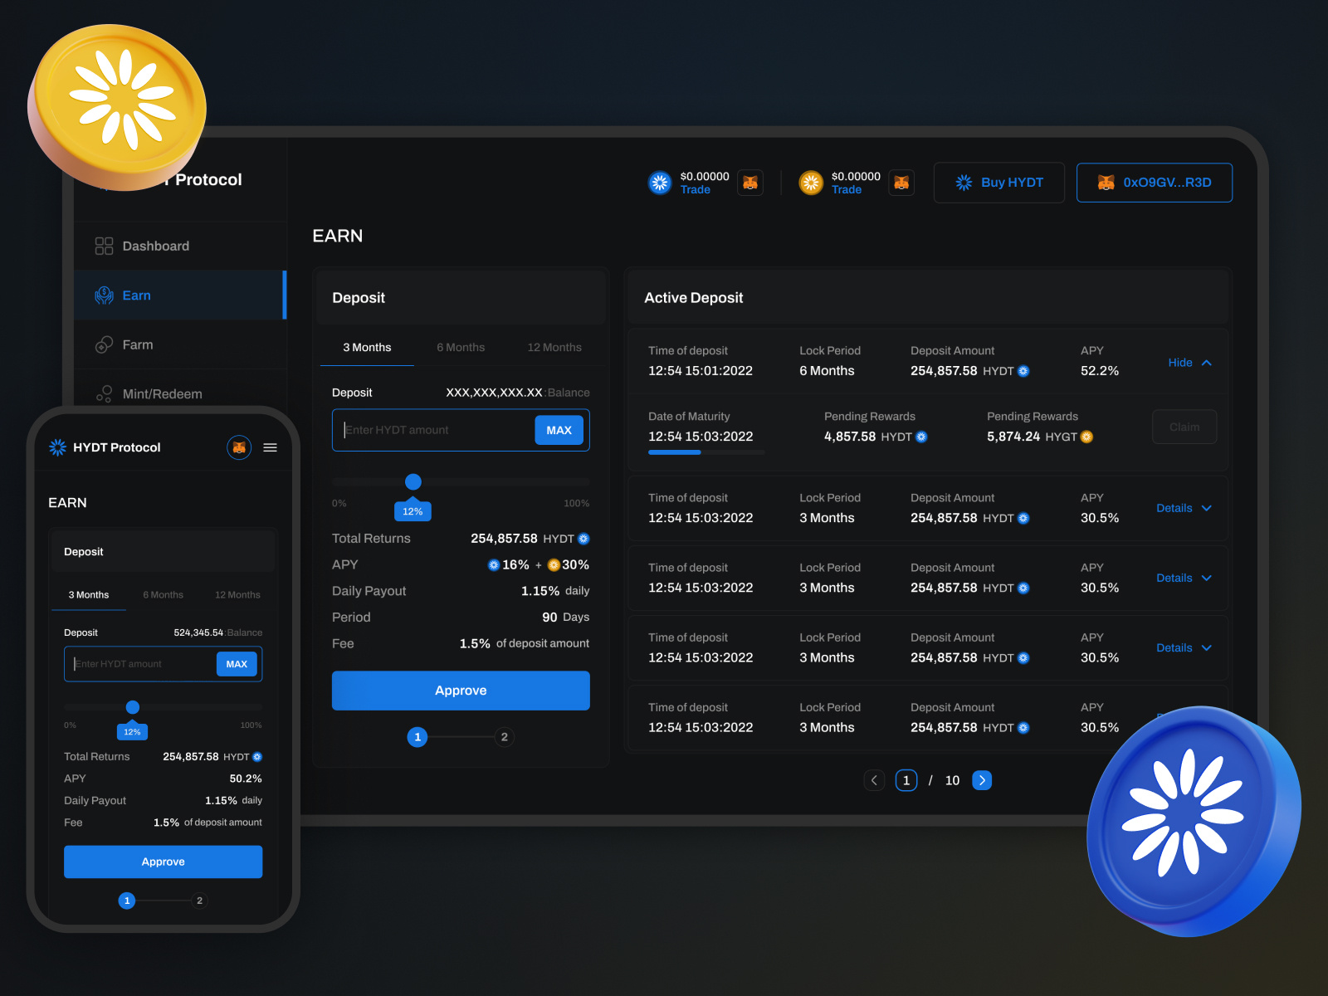Select the 6 Months deposit option
Screen dimensions: 1328x996
(x=461, y=347)
